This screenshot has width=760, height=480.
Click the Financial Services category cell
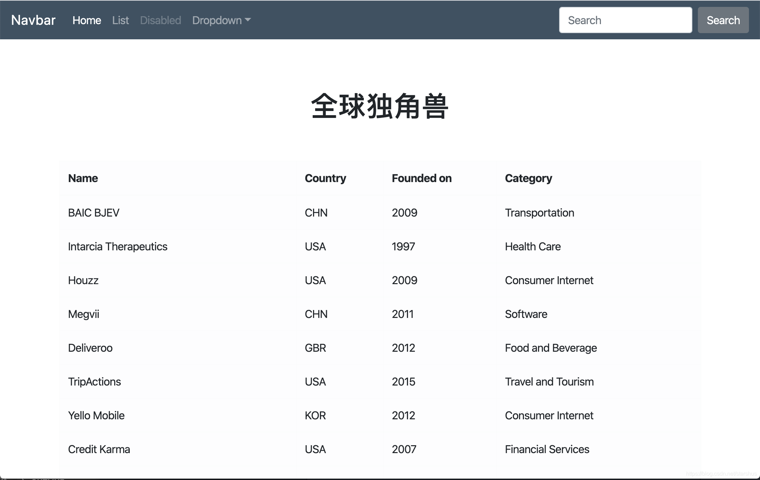click(547, 449)
